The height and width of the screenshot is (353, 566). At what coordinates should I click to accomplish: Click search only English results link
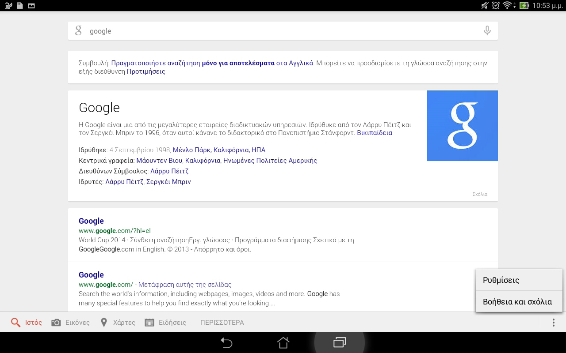212,63
